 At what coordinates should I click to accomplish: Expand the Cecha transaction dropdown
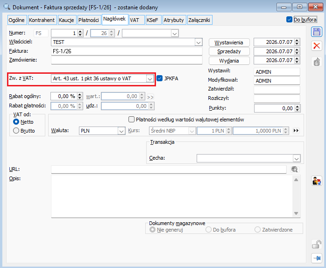point(297,159)
